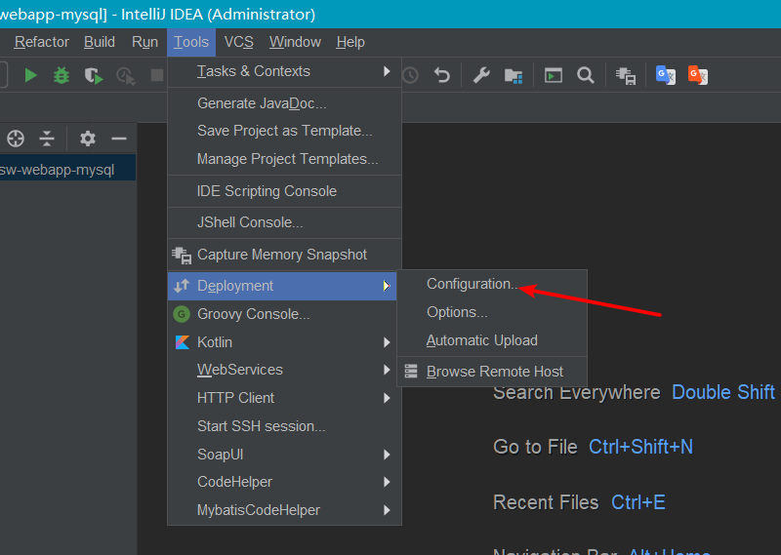Open the Build menu
Image resolution: width=781 pixels, height=555 pixels.
pos(100,42)
